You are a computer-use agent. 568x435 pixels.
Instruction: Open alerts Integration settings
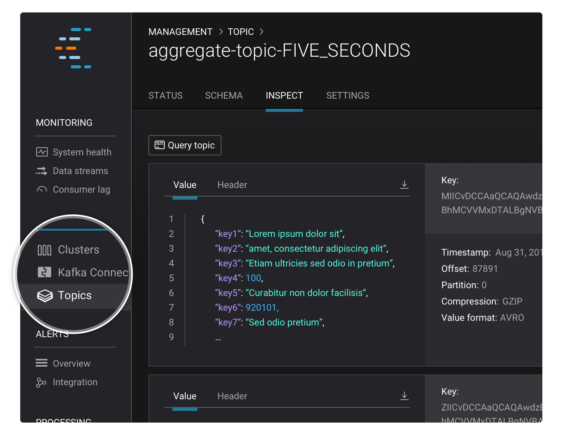pyautogui.click(x=75, y=382)
